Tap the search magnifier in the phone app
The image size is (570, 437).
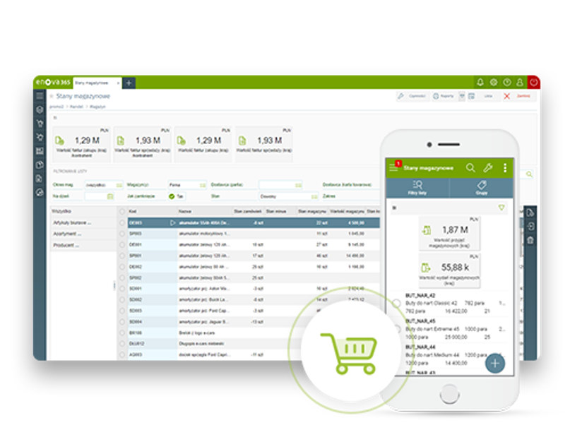[x=470, y=168]
